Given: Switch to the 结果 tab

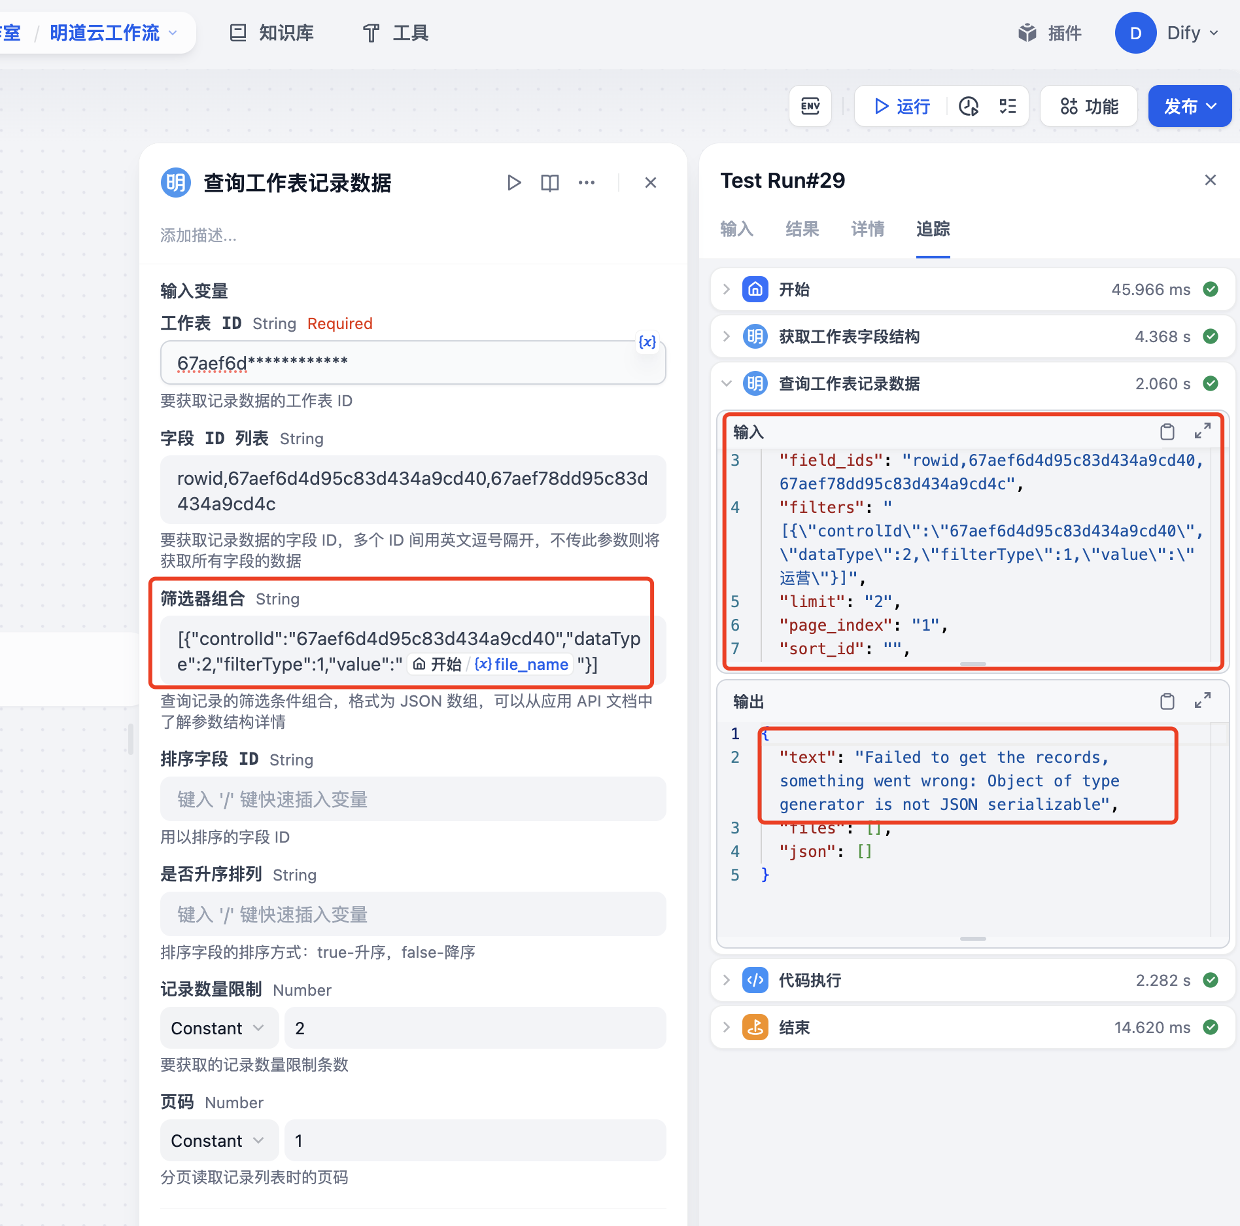Looking at the screenshot, I should click(802, 229).
